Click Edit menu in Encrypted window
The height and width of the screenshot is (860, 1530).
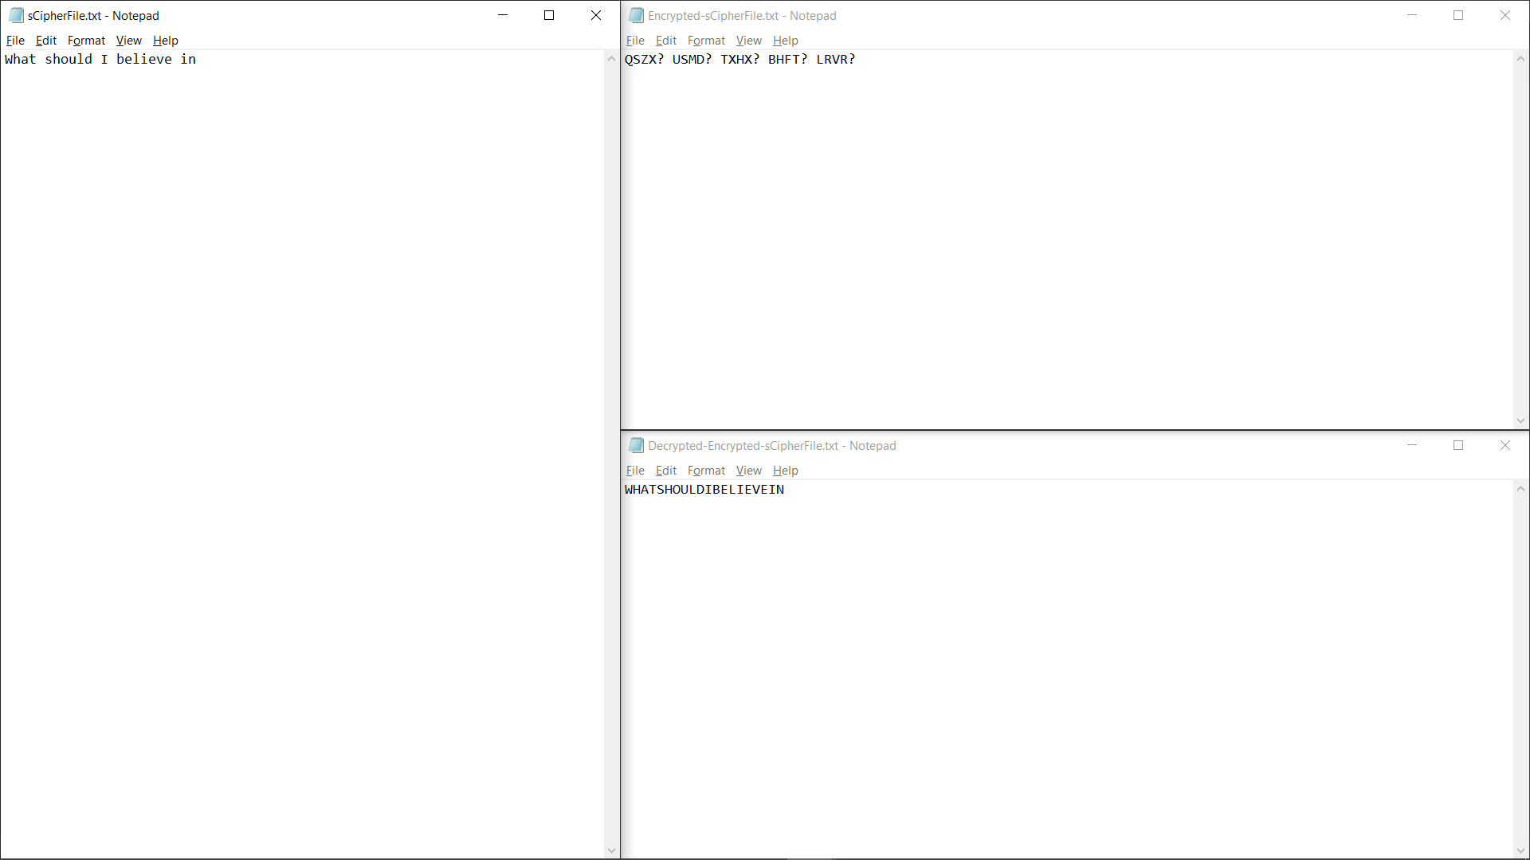click(x=666, y=40)
